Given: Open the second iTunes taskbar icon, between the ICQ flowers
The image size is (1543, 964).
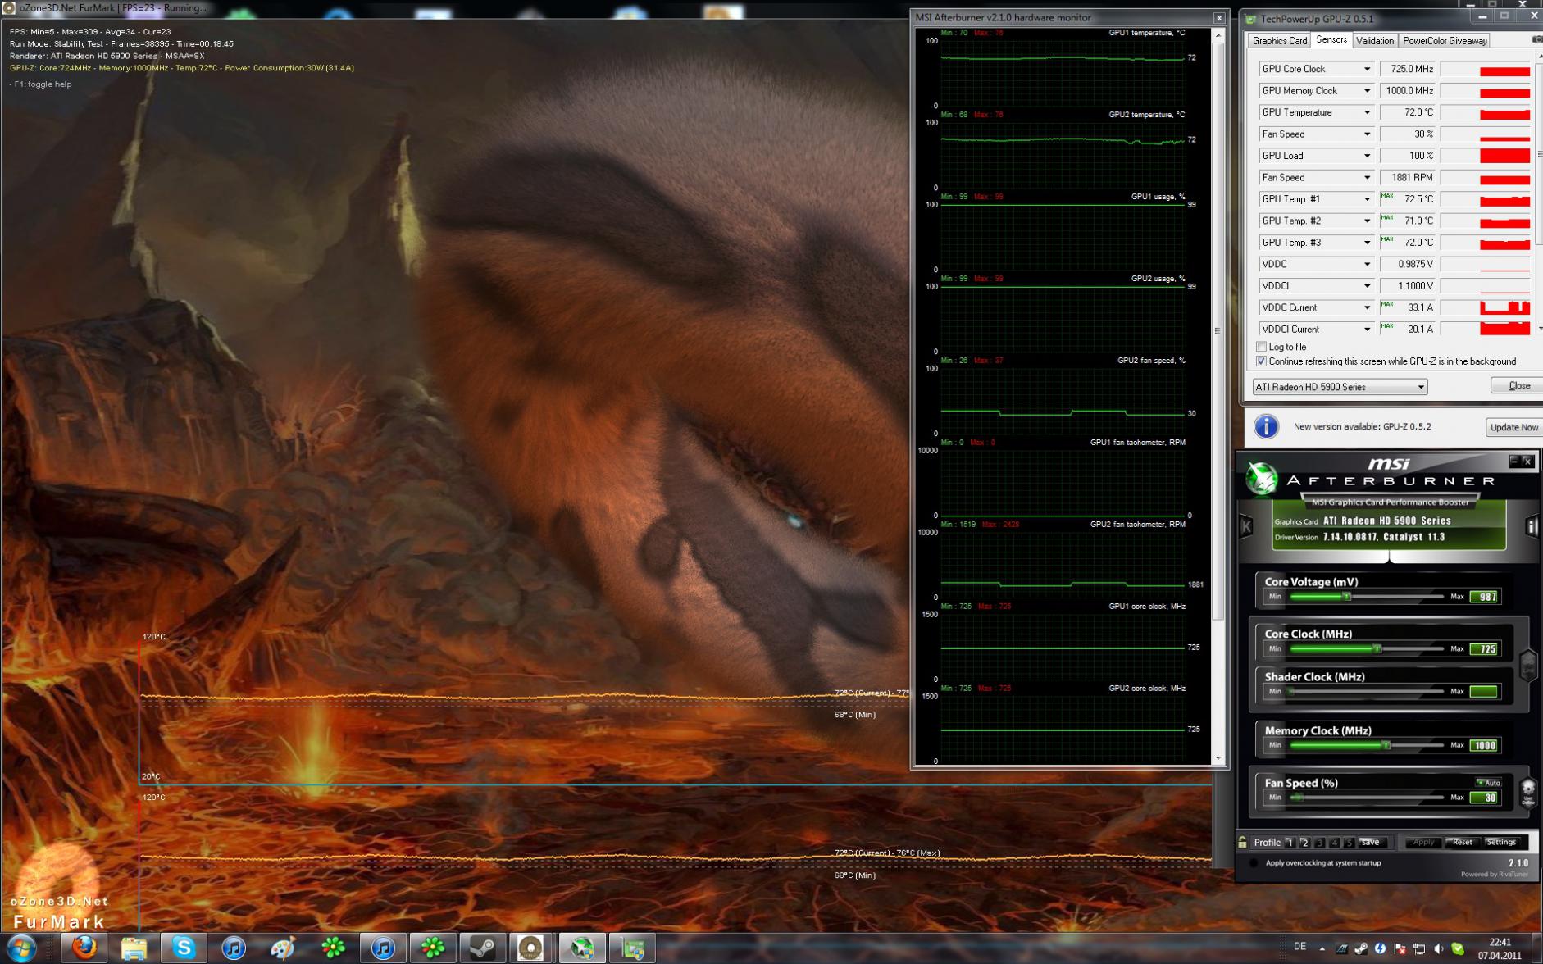Looking at the screenshot, I should pos(383,948).
